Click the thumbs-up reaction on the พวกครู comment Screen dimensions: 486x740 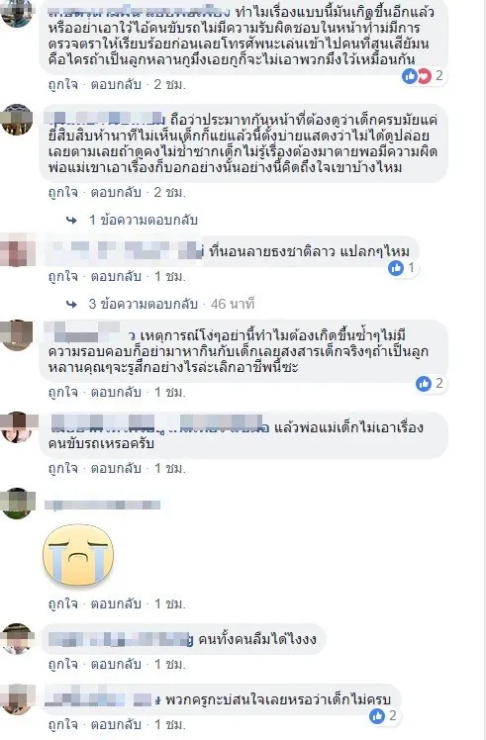tap(377, 716)
